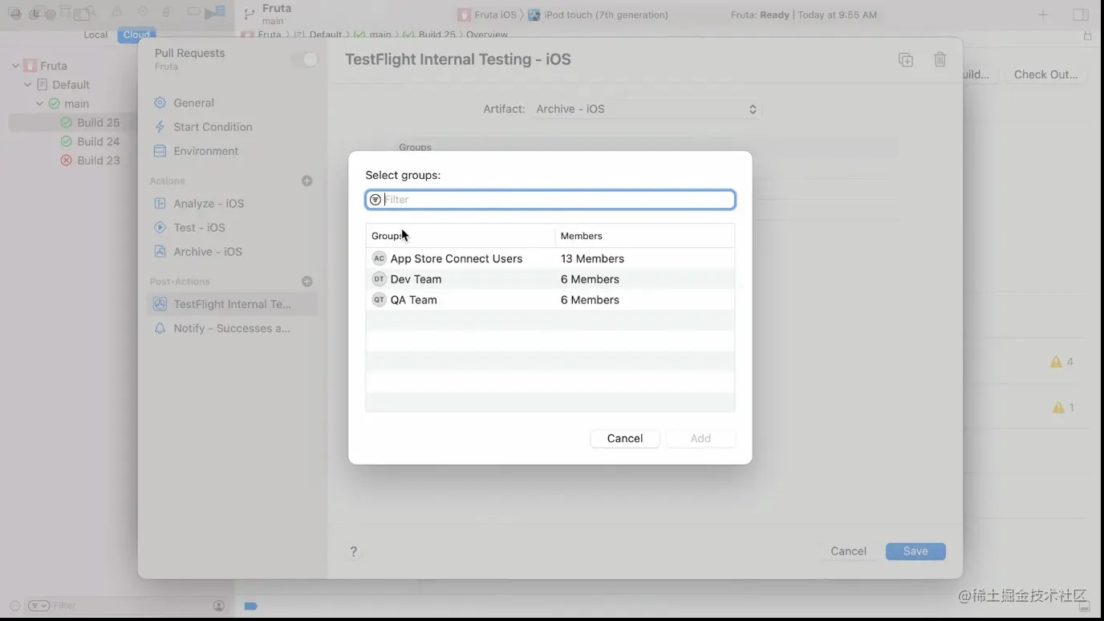Click the DT avatar icon for Dev Team
1104x621 pixels.
point(379,279)
